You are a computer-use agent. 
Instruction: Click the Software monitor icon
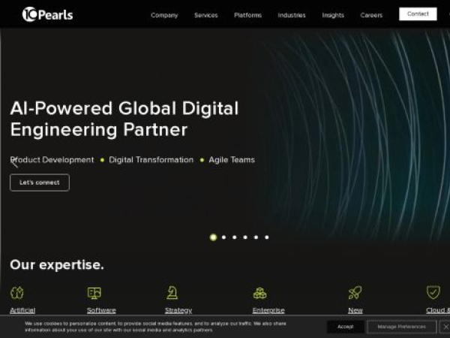(94, 293)
